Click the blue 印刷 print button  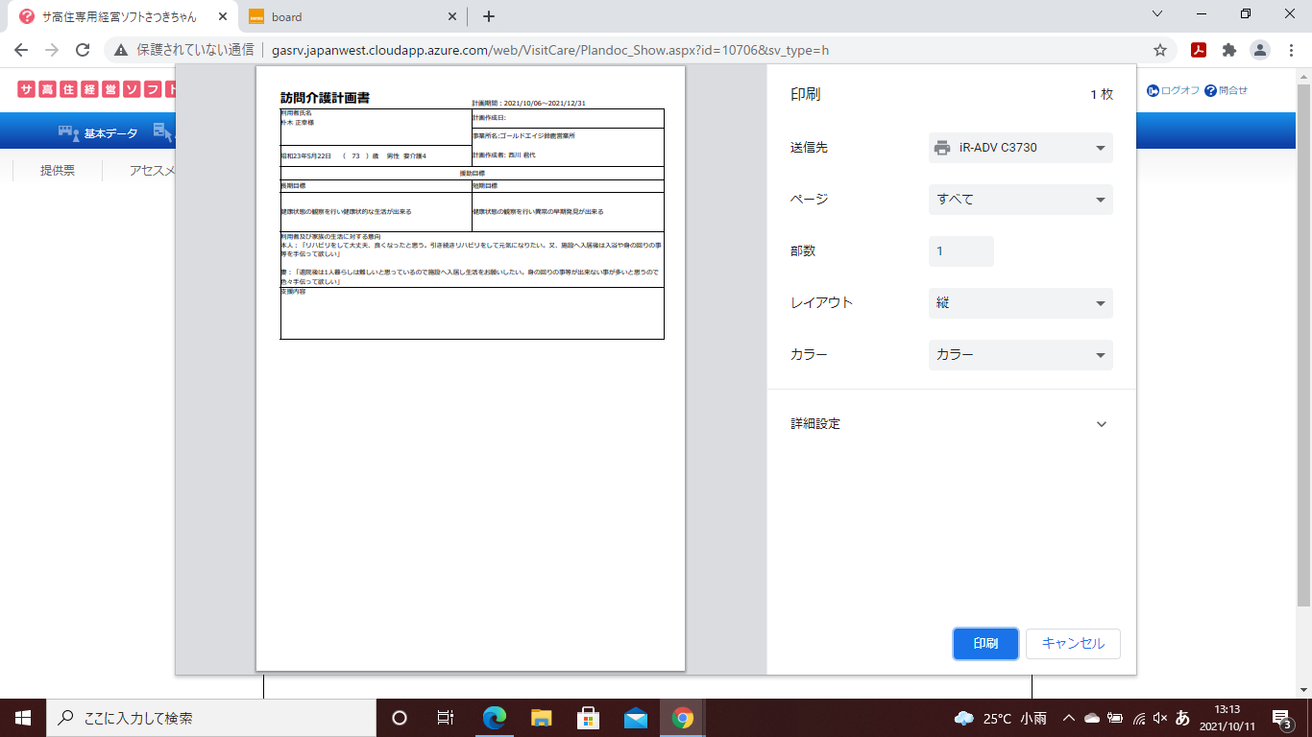(x=985, y=644)
